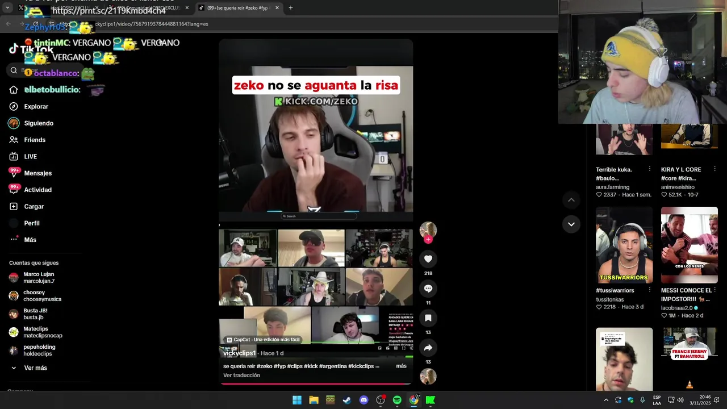The height and width of the screenshot is (409, 727).
Task: Open the creator avatar beside the video
Action: click(x=428, y=229)
